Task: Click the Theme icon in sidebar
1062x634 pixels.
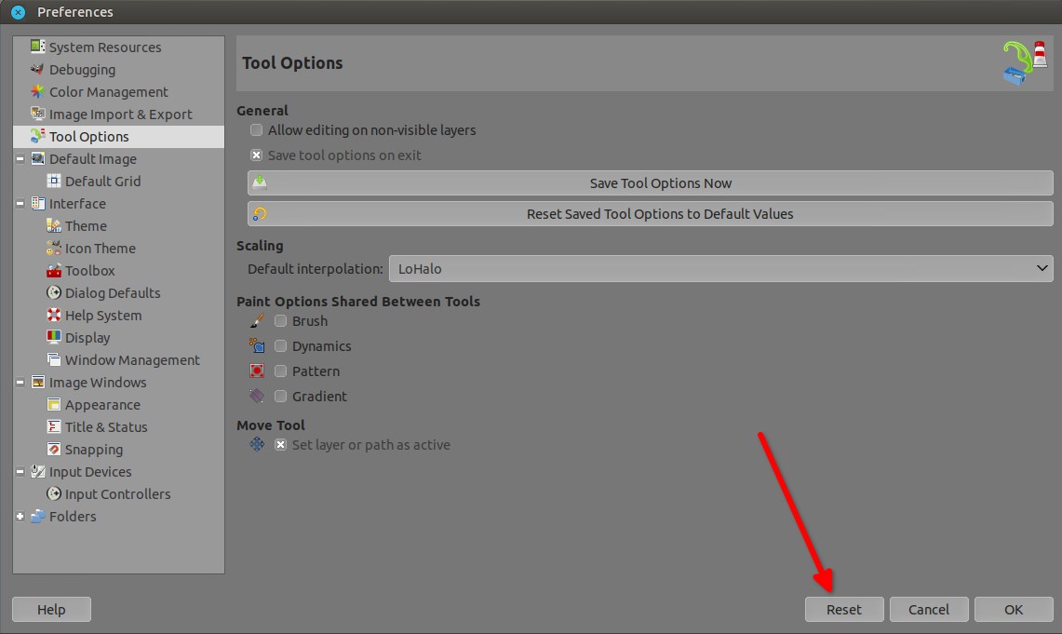Action: coord(53,225)
